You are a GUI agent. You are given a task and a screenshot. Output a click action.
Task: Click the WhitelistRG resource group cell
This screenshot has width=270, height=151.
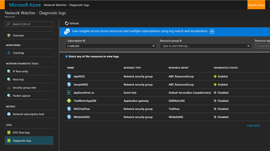tap(176, 117)
